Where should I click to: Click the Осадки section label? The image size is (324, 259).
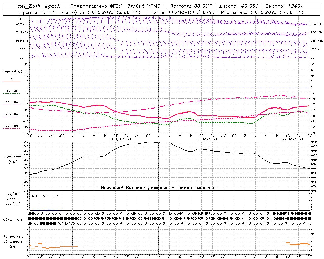(13, 199)
